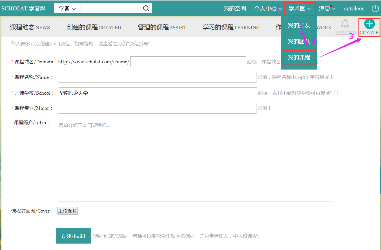This screenshot has width=381, height=250.
Task: Switch to 学习的课程 LEARNING tab
Action: click(x=231, y=27)
